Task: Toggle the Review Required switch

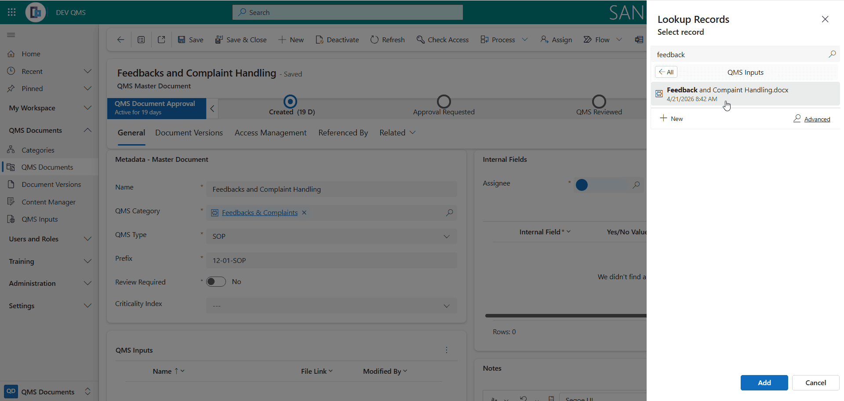Action: (216, 282)
